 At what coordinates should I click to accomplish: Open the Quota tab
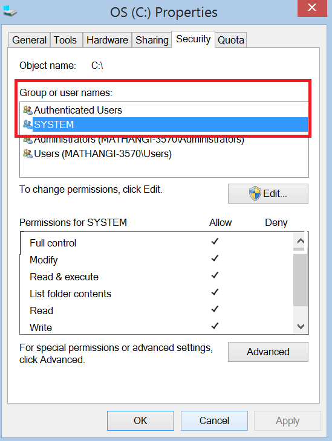coord(231,40)
